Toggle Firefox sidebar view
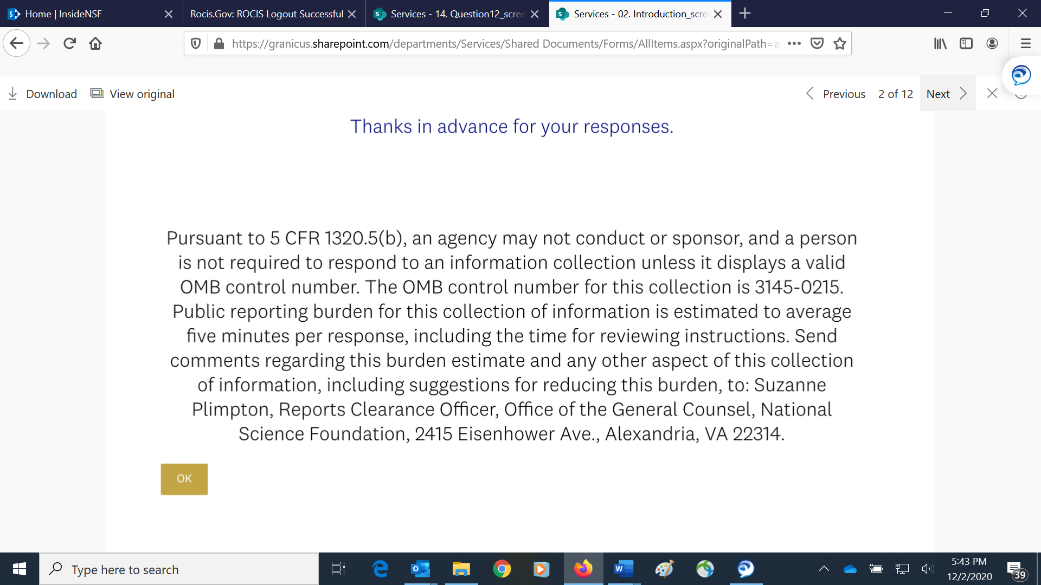 [966, 43]
